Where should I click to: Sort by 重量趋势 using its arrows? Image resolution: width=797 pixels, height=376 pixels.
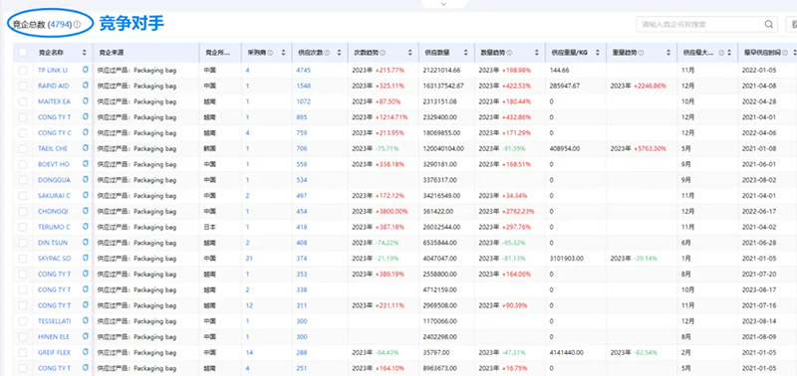pyautogui.click(x=667, y=53)
